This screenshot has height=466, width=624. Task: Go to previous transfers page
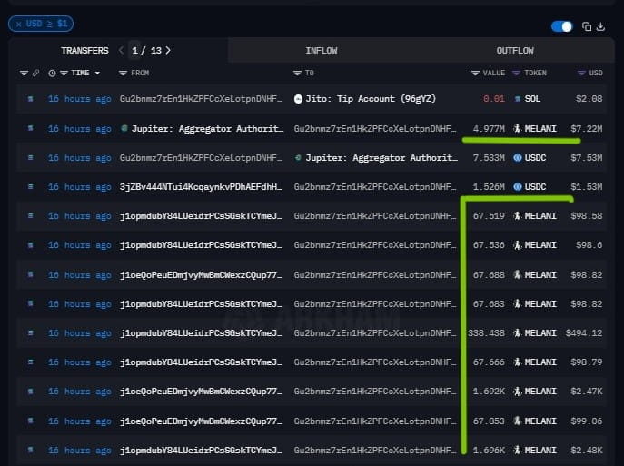point(121,51)
